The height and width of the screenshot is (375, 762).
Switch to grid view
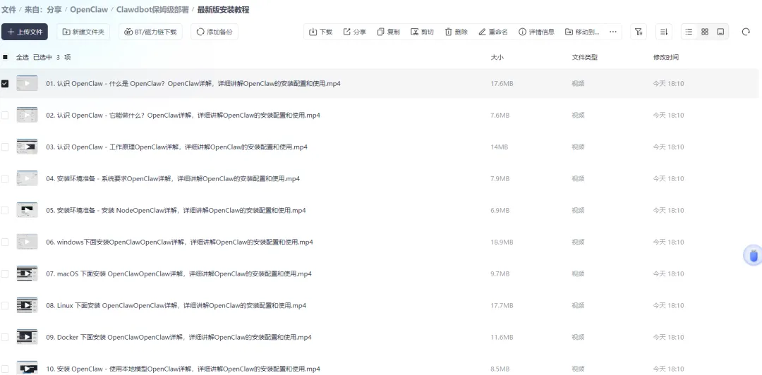pyautogui.click(x=705, y=32)
